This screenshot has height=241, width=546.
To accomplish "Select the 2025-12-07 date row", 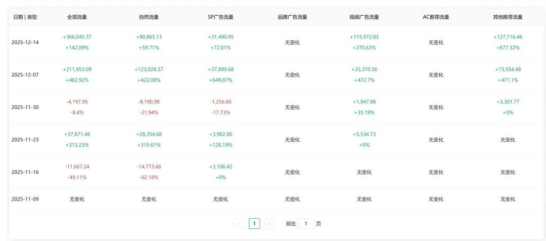I will coord(25,75).
